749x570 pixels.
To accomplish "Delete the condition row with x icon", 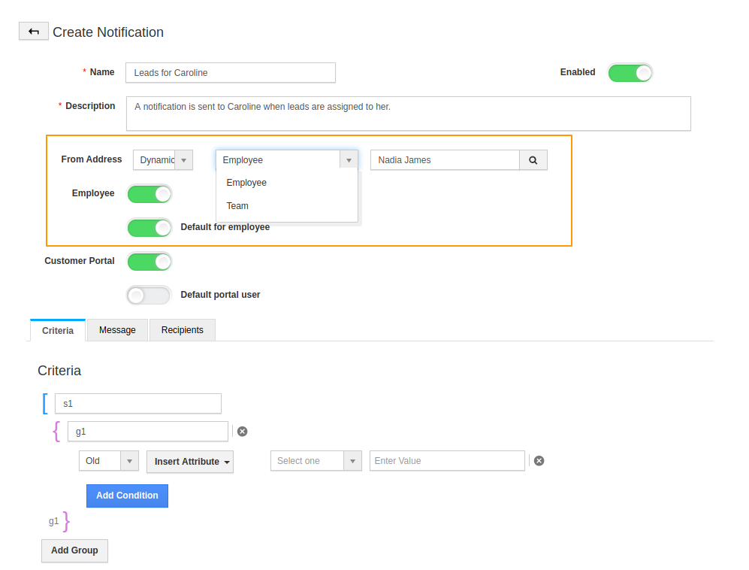I will (539, 461).
